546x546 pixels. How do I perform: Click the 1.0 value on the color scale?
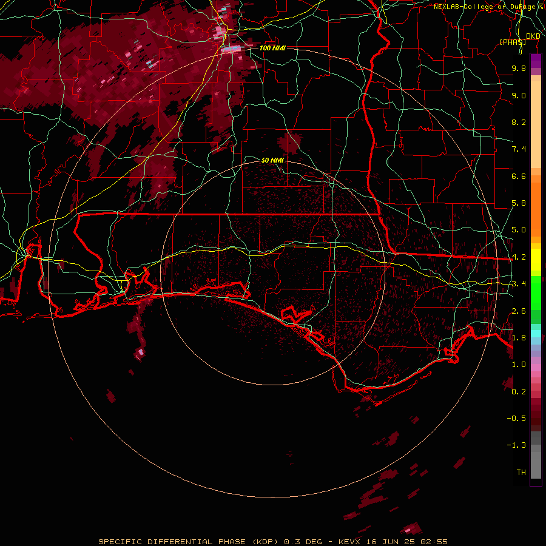click(519, 365)
